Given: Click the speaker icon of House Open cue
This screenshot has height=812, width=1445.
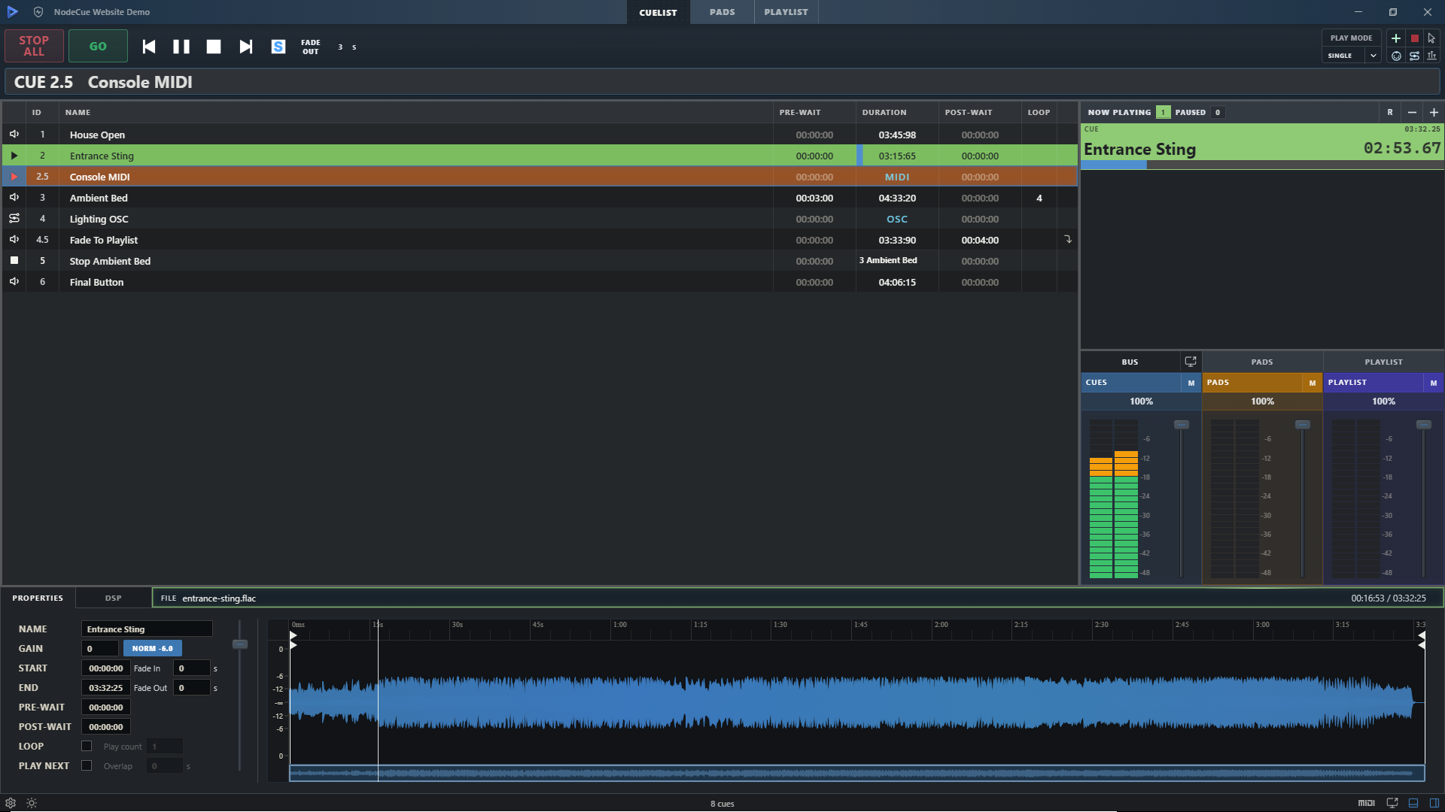Looking at the screenshot, I should [14, 134].
